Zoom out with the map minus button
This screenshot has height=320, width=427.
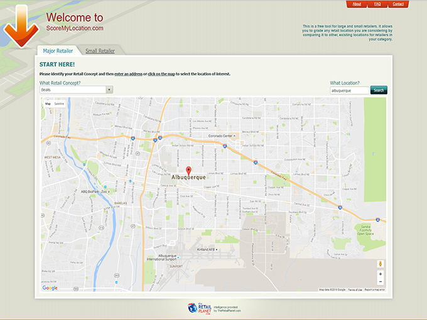(x=381, y=282)
